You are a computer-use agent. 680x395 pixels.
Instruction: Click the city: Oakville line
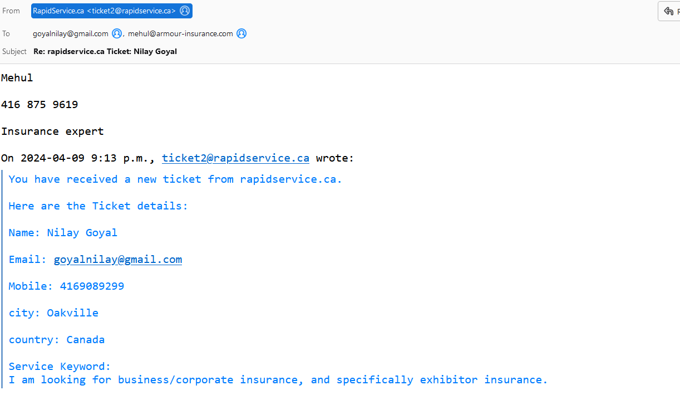click(53, 313)
